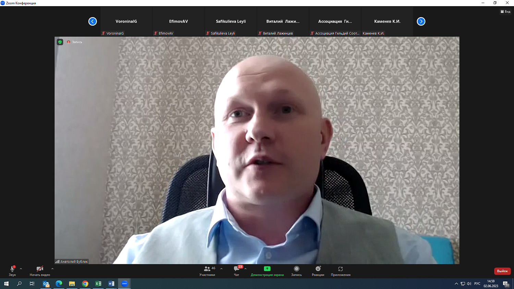Expand audio options arrow next to Звук
This screenshot has height=289, width=514.
click(21, 269)
